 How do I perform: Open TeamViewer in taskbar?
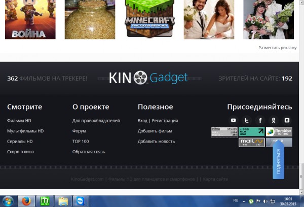coord(80,201)
